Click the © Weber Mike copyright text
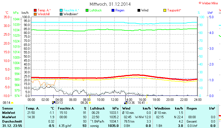The image size is (221, 128). click(208, 3)
